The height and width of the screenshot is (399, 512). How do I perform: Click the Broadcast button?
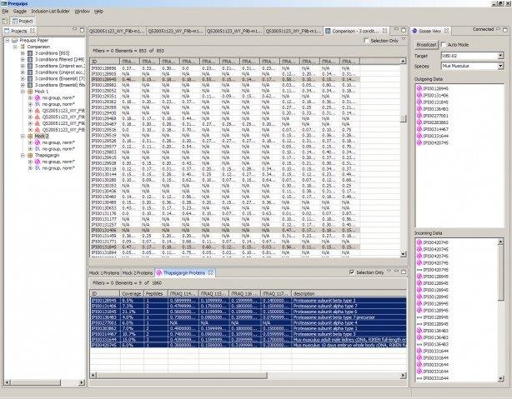click(426, 45)
